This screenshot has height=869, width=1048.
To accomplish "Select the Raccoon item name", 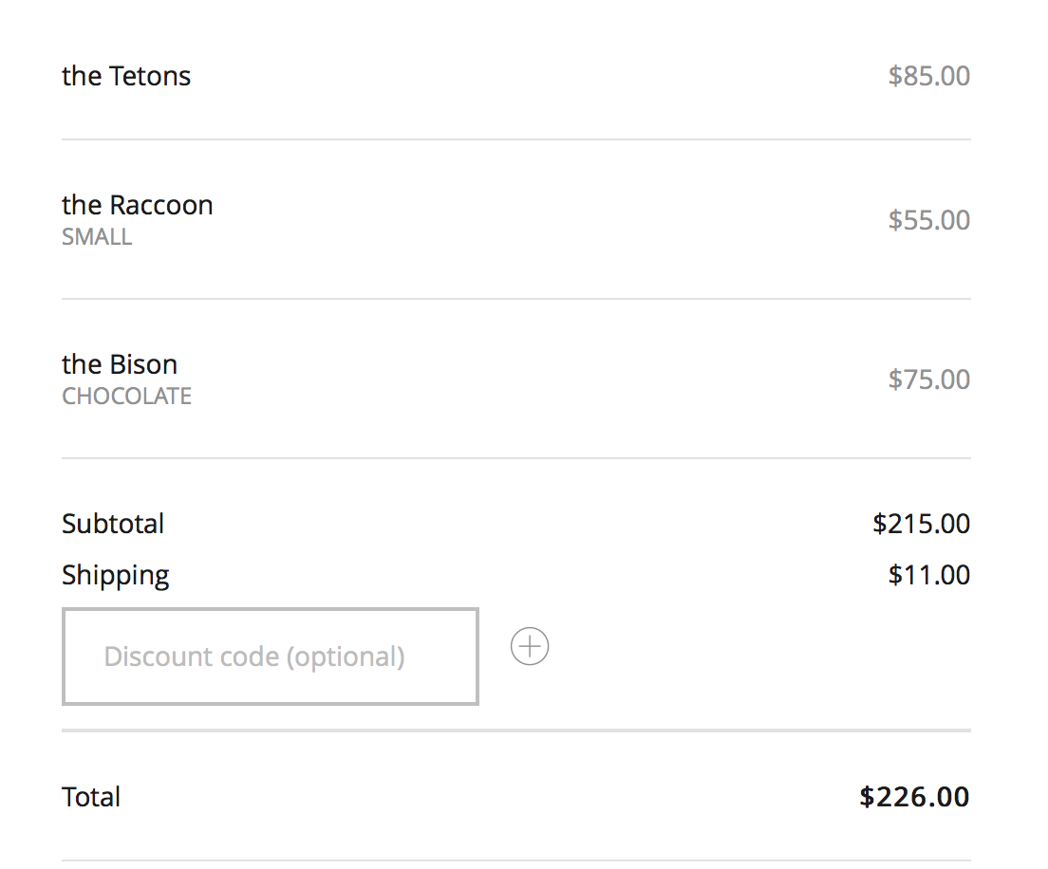I will [138, 205].
